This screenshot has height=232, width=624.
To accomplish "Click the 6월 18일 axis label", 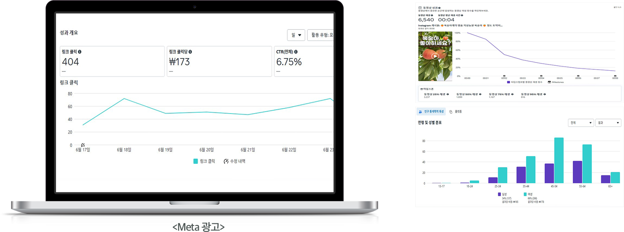I will pyautogui.click(x=124, y=150).
